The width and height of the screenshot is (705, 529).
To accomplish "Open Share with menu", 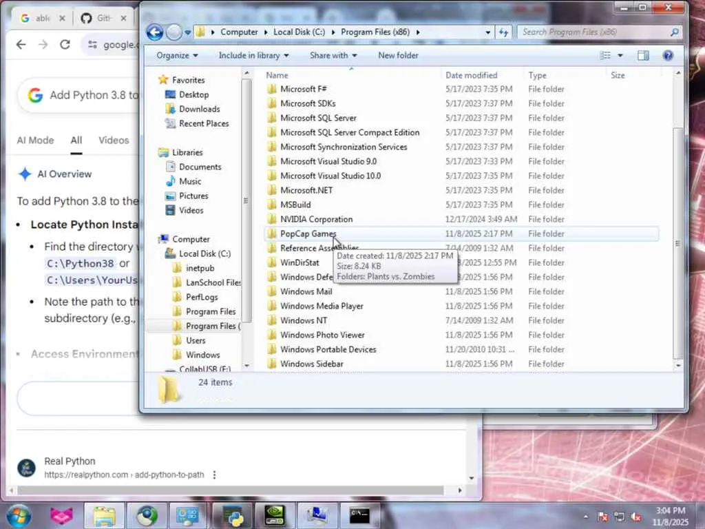I will tap(333, 55).
